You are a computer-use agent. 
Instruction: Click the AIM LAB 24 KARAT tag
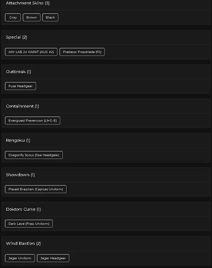pos(31,52)
